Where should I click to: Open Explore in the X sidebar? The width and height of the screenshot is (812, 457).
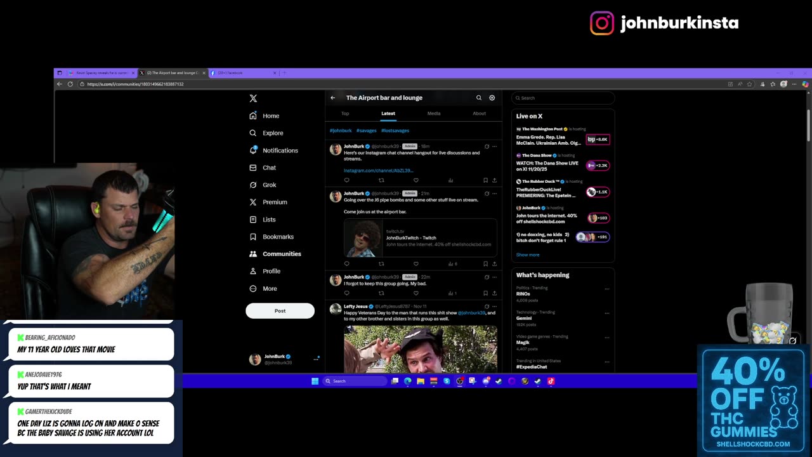(x=266, y=133)
